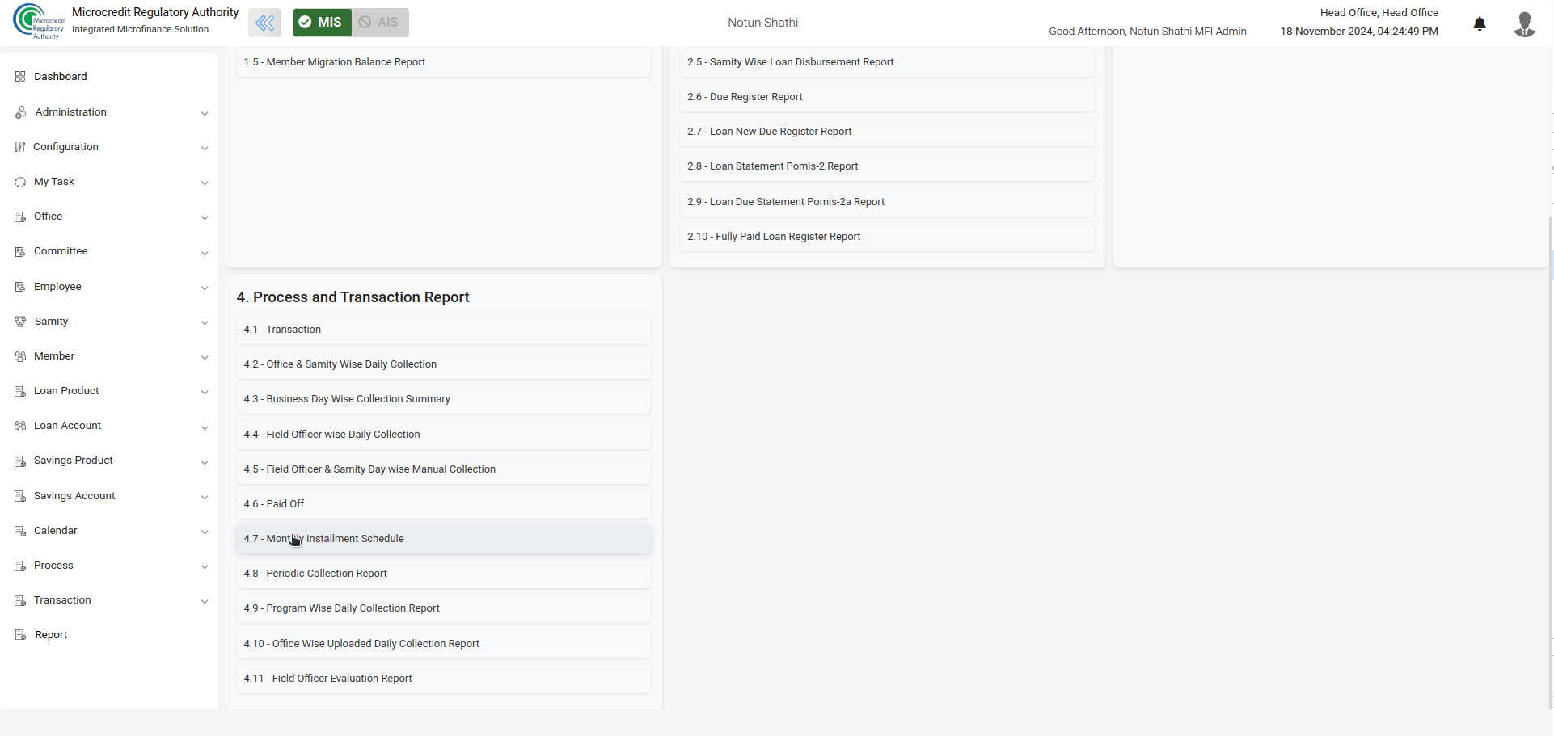The image size is (1554, 736).
Task: Click the Process sidebar icon
Action: [20, 566]
